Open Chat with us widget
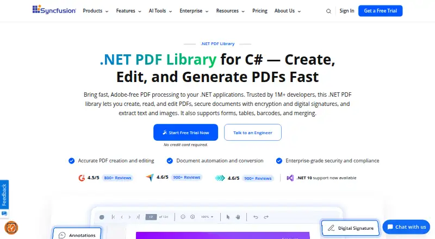Image resolution: width=435 pixels, height=239 pixels. (406, 227)
